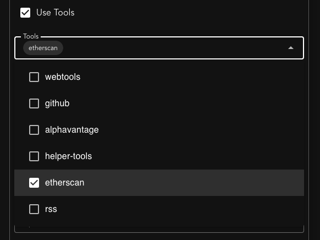Screen dimensions: 320x240
Task: Uncheck the Use Tools checkbox
Action: pyautogui.click(x=25, y=13)
